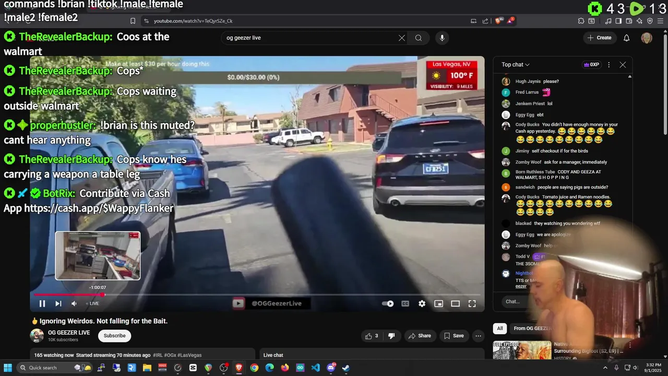Toggle the autoplay switch

point(388,303)
